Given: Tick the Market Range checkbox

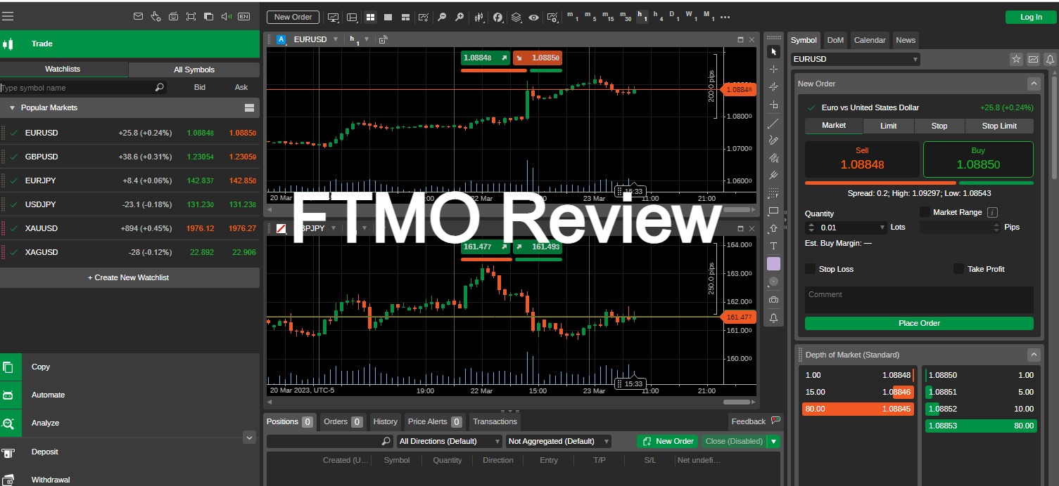Looking at the screenshot, I should [x=925, y=211].
